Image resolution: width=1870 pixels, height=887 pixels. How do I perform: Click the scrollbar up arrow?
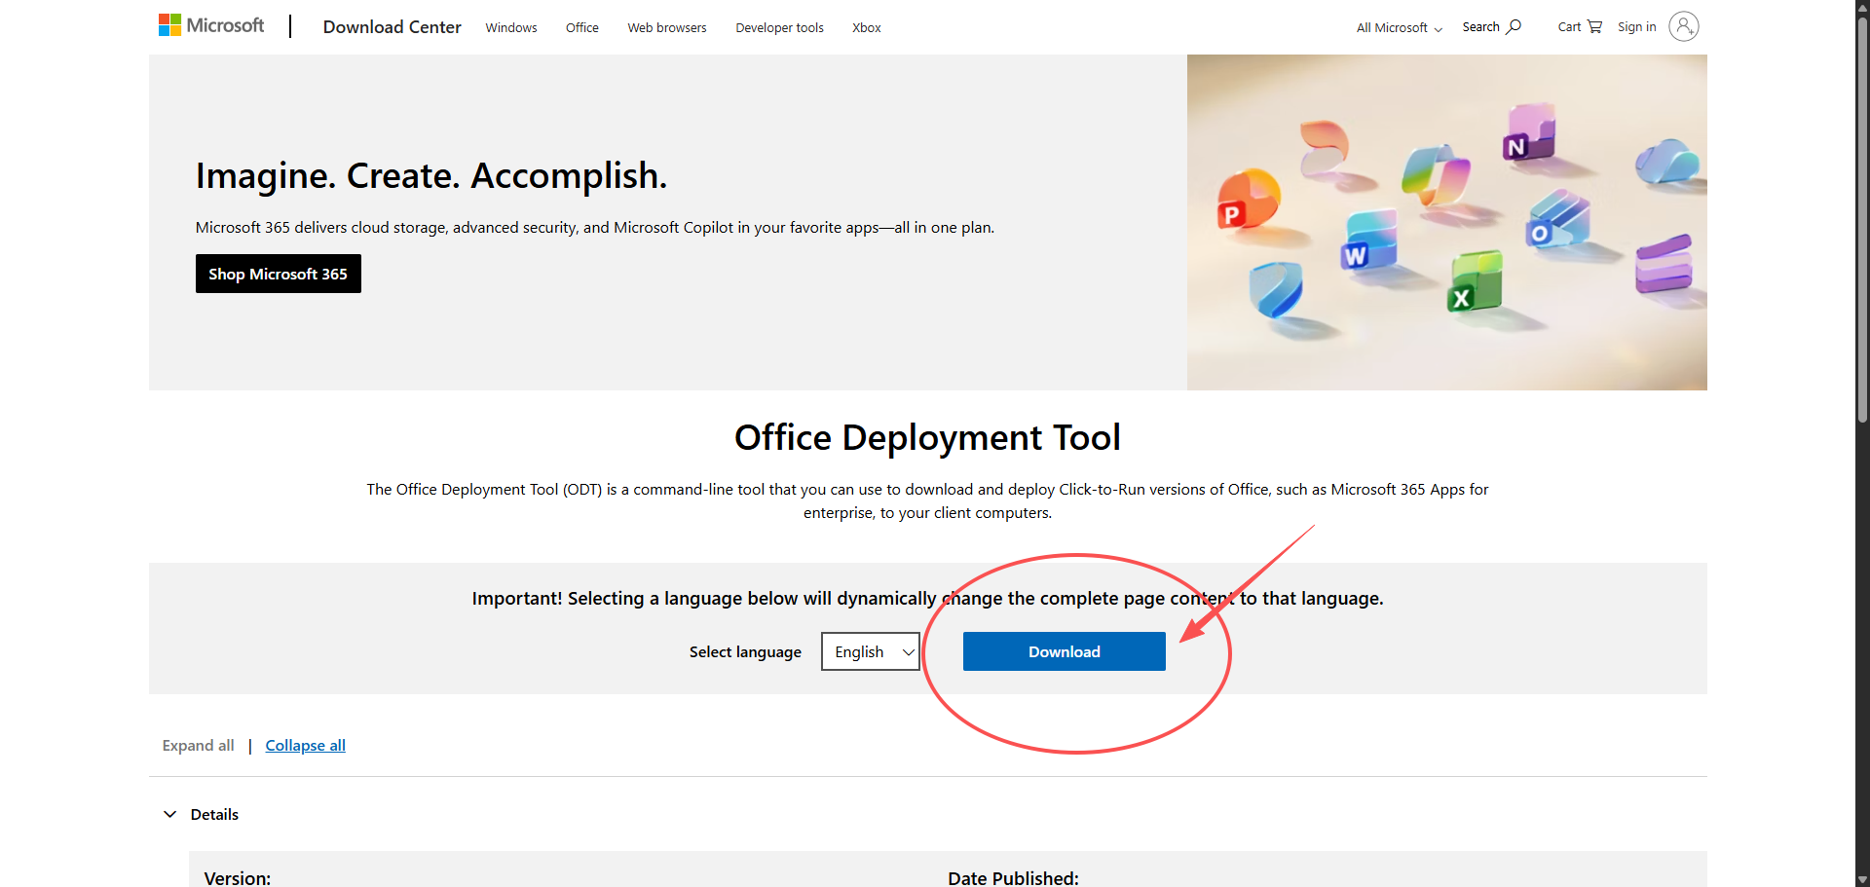tap(1862, 7)
